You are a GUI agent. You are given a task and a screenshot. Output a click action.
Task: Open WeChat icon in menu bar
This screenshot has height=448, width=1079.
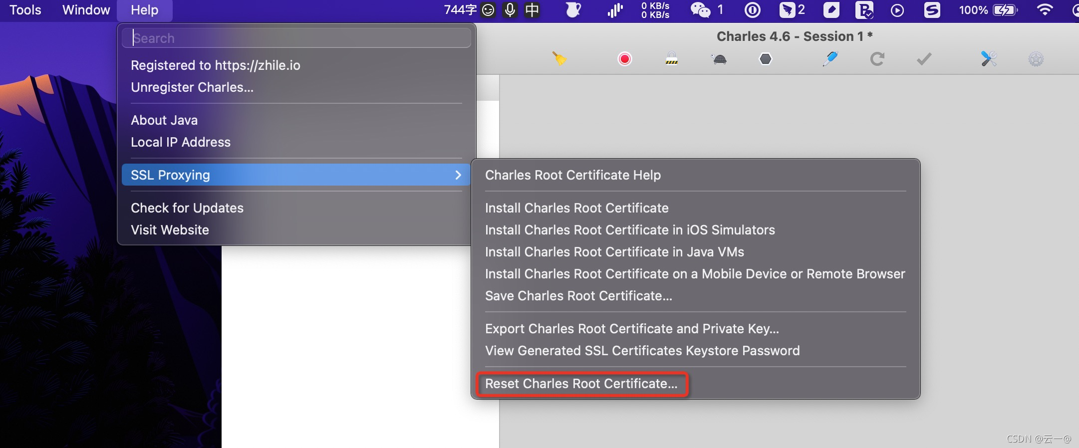700,10
